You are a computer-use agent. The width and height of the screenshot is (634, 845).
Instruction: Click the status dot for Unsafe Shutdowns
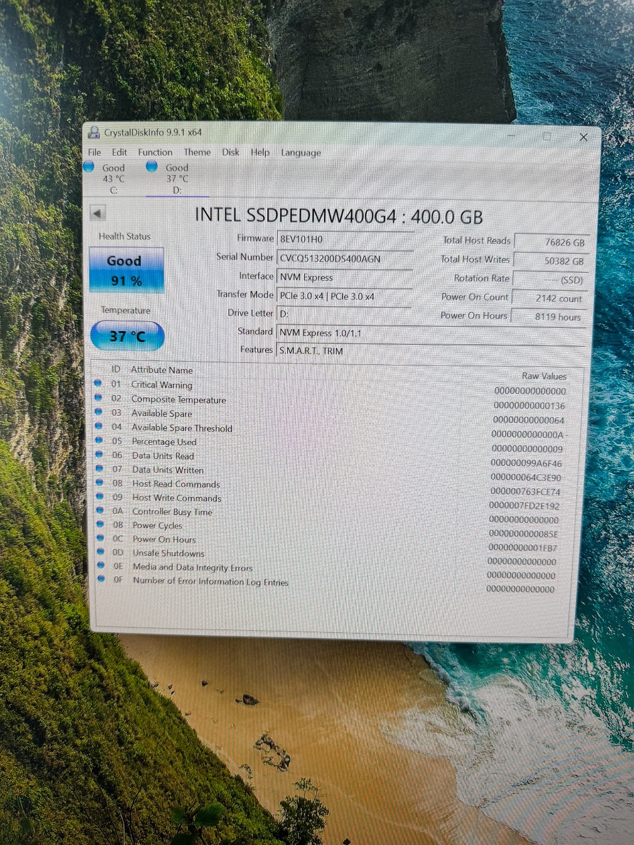100,551
